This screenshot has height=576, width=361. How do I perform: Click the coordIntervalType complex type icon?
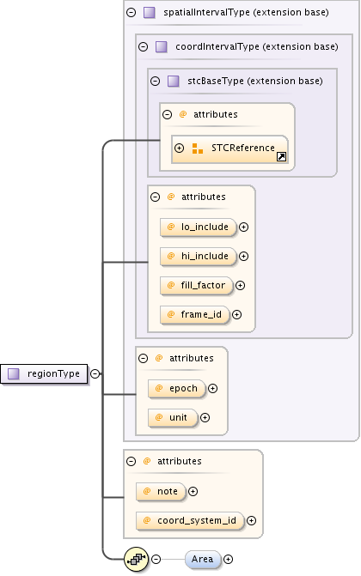(162, 46)
